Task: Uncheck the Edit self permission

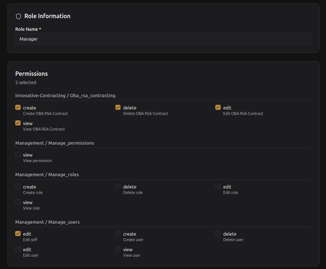Action: click(18, 233)
